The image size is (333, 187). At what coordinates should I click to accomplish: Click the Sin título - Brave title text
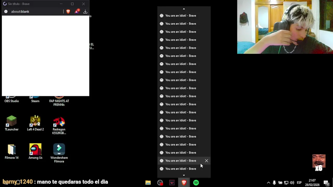click(19, 4)
